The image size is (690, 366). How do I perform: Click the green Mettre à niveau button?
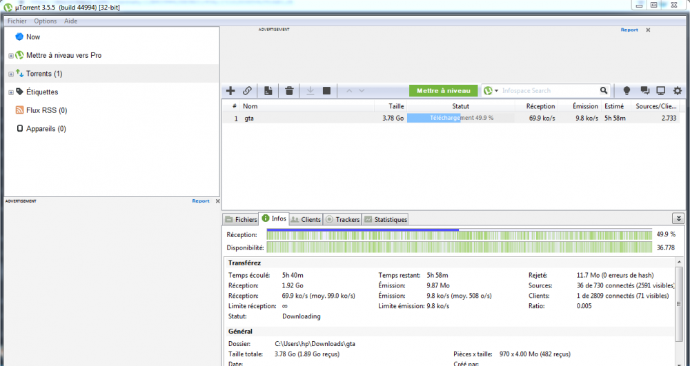pos(443,91)
